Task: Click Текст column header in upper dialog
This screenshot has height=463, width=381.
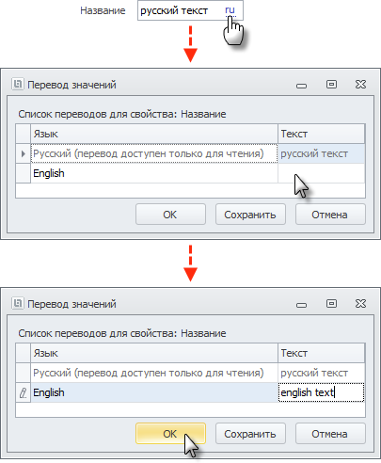Action: (321, 134)
